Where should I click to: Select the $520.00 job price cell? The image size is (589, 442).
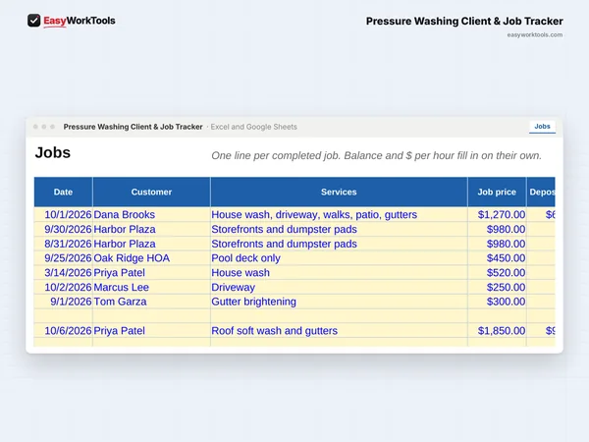click(497, 272)
